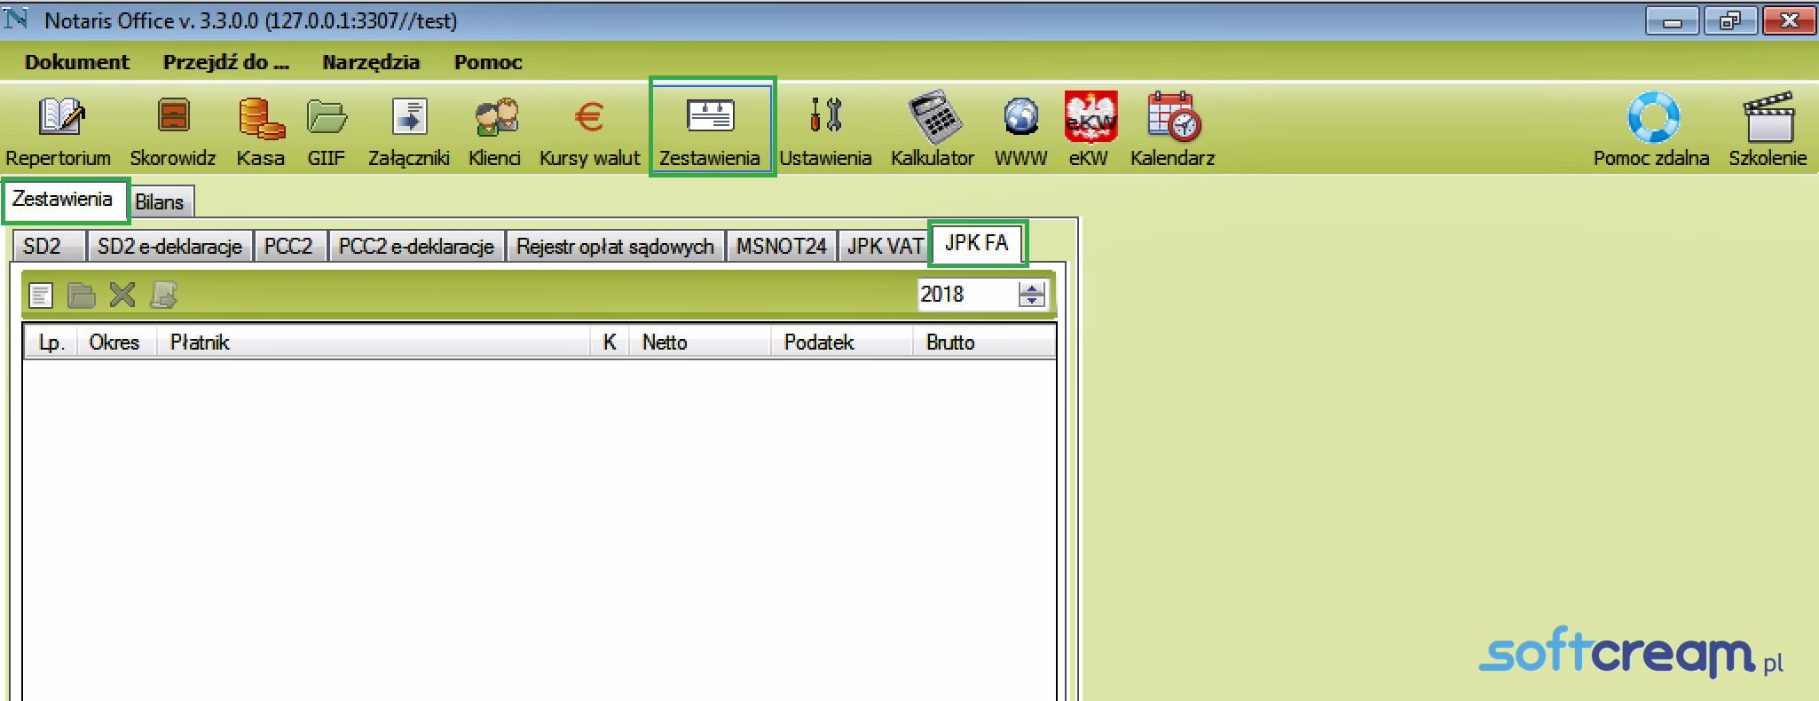Launch the Kalkulator
Image resolution: width=1819 pixels, height=701 pixels.
point(933,131)
